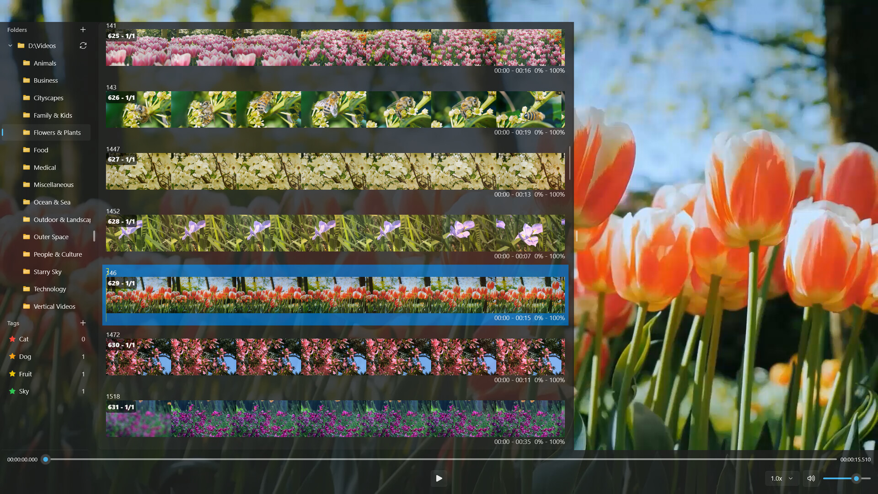Click the yellow star Fruit tag

(25, 374)
